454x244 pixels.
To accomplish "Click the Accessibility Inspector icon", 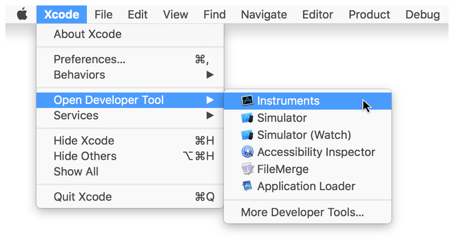I will tap(247, 152).
